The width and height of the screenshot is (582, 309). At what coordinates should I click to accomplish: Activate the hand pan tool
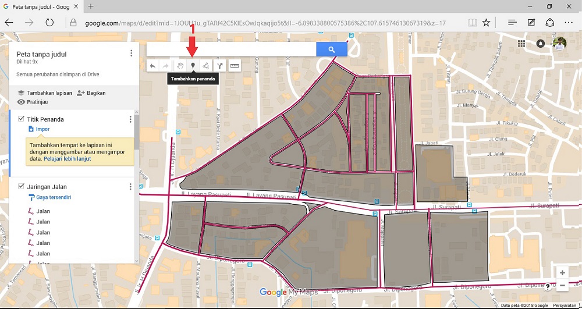(x=180, y=66)
